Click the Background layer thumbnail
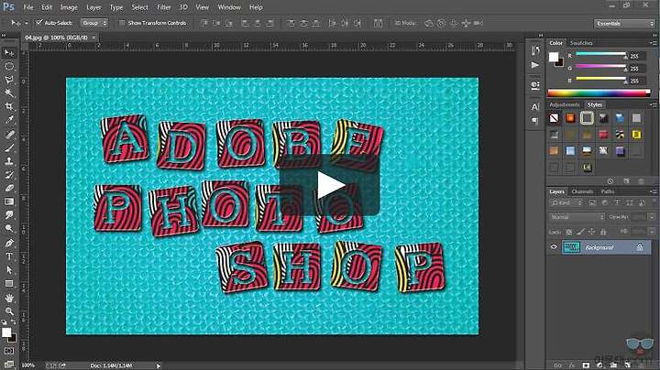Viewport: 660px width, 370px height. click(x=571, y=247)
